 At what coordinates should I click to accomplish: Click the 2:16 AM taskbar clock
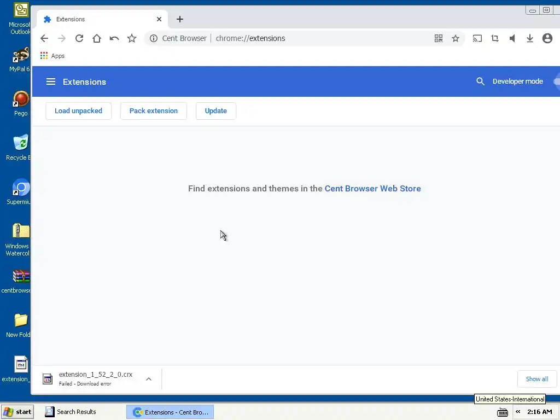pos(540,412)
